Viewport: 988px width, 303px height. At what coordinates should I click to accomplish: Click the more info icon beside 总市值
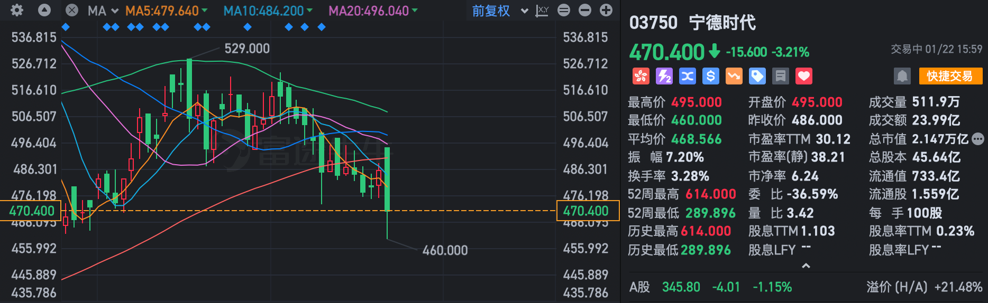tap(978, 139)
